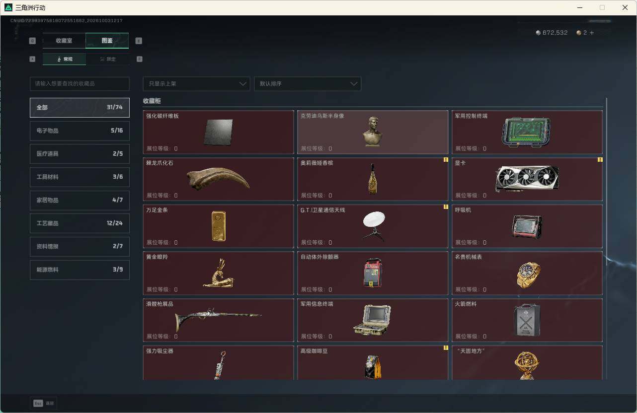This screenshot has height=413, width=637.
Task: Switch to the 收藏室 tab
Action: (x=64, y=41)
